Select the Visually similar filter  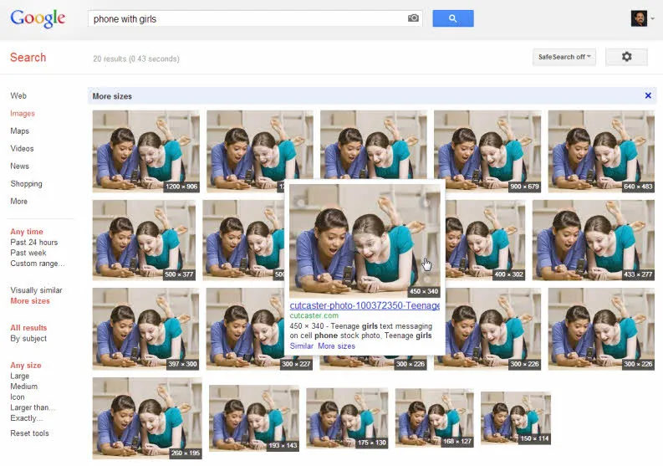click(36, 290)
